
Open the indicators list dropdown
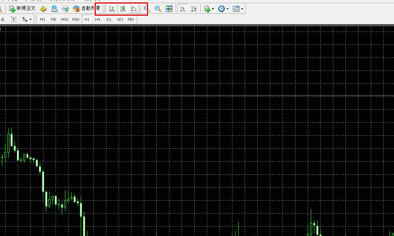click(x=209, y=9)
